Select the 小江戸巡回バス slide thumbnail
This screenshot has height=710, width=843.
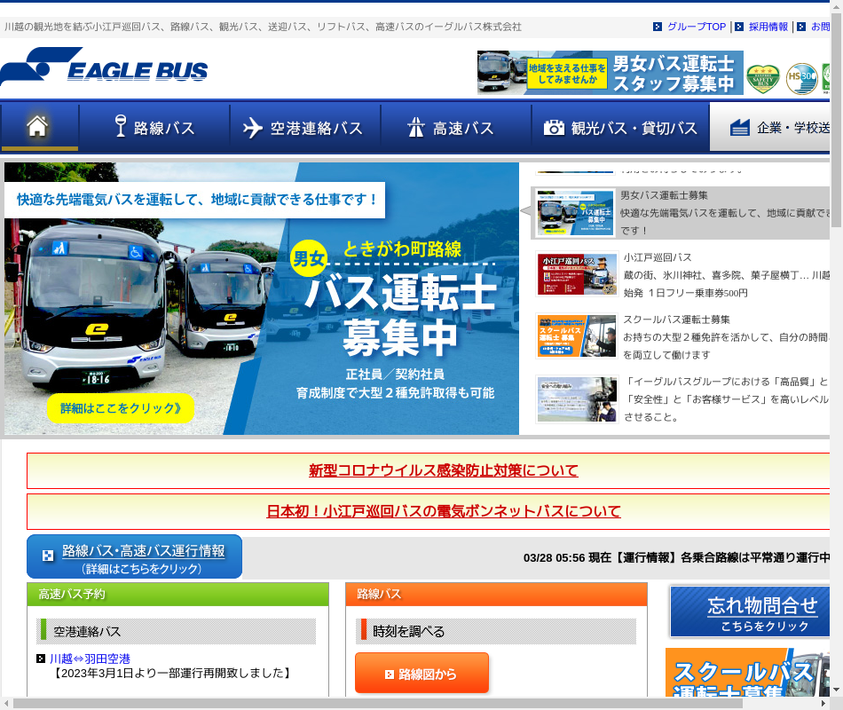[x=576, y=275]
